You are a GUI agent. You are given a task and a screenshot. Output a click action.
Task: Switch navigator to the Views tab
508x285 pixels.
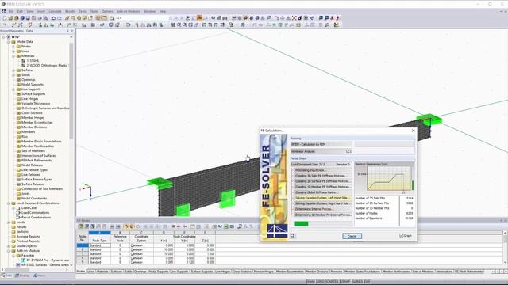coord(39,275)
